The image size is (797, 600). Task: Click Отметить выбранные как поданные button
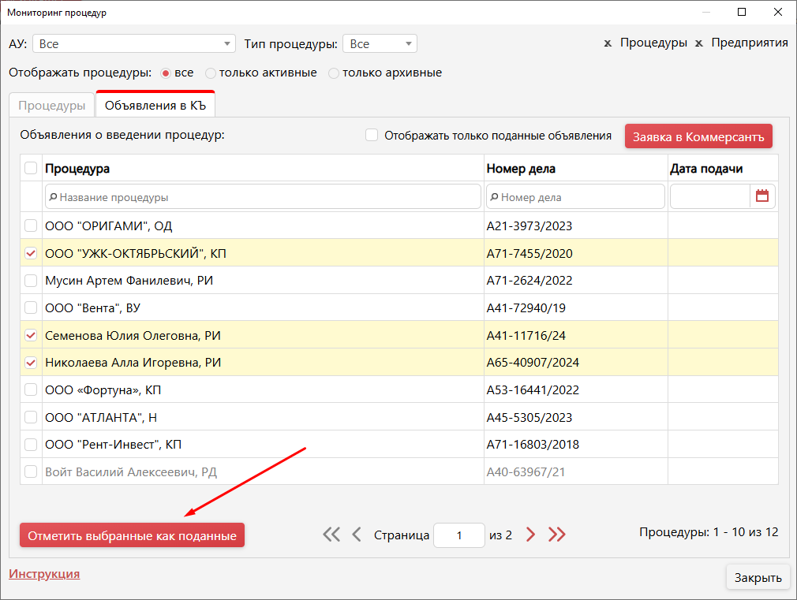click(x=132, y=535)
